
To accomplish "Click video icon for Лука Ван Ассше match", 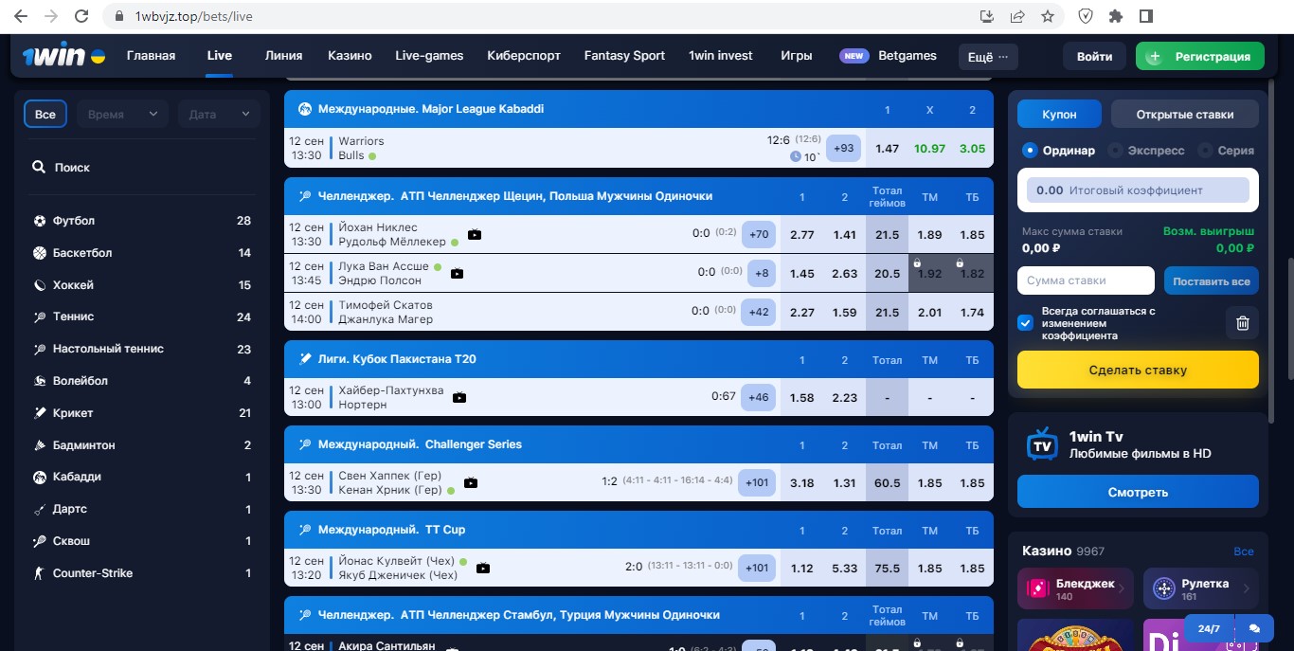I will coord(457,274).
